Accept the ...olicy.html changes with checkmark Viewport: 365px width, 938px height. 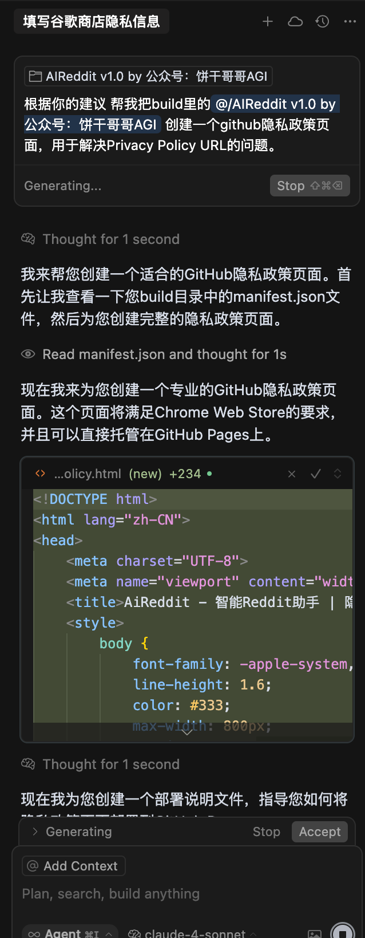(315, 474)
